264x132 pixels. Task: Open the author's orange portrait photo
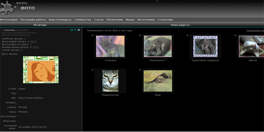[41, 69]
